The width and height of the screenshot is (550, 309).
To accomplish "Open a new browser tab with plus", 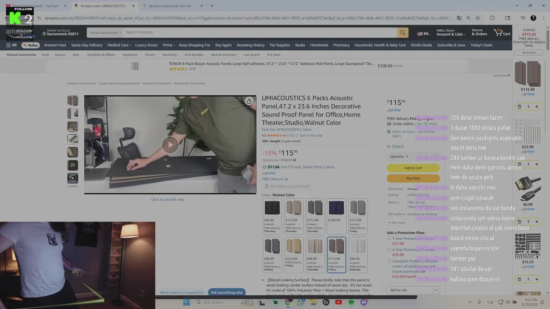I will pyautogui.click(x=212, y=6).
